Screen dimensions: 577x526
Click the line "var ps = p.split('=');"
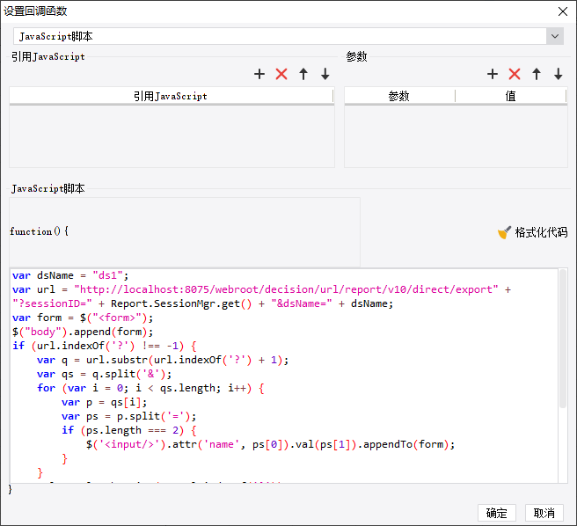click(128, 416)
